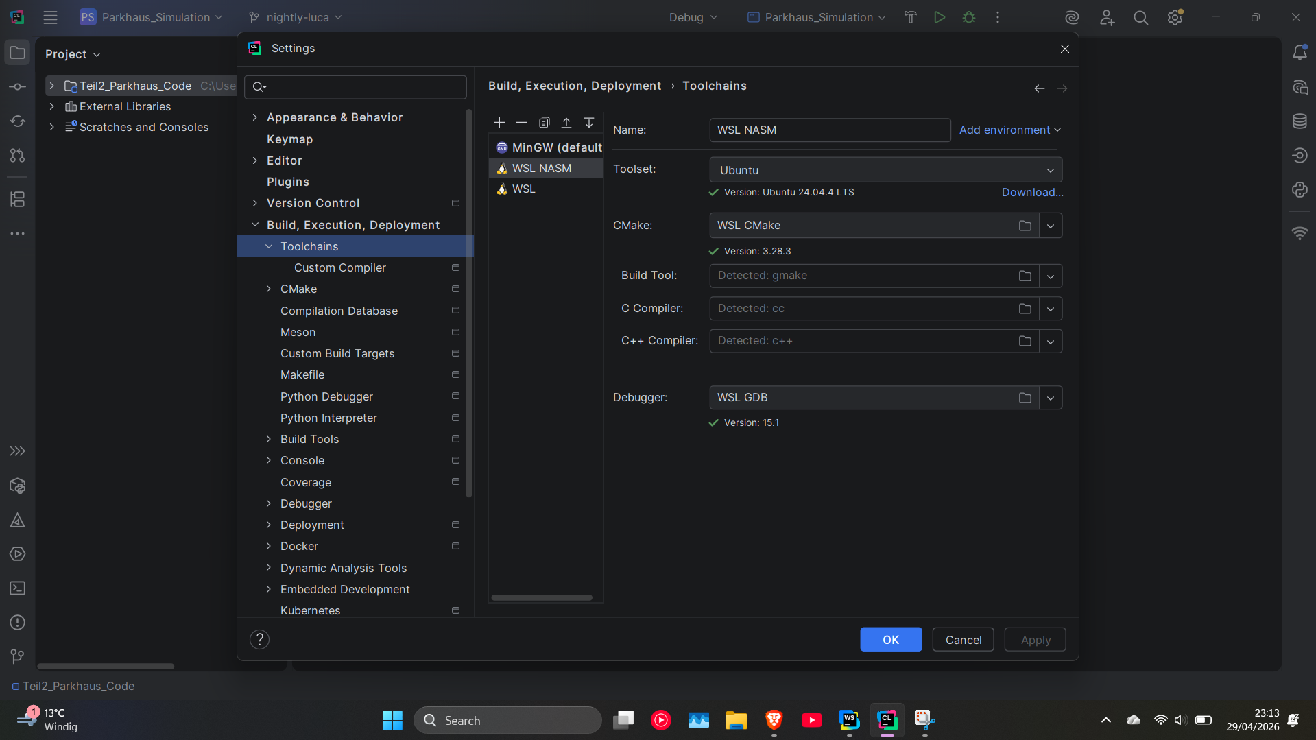This screenshot has height=740, width=1316.
Task: Browse for C Compiler folder icon
Action: (1025, 309)
